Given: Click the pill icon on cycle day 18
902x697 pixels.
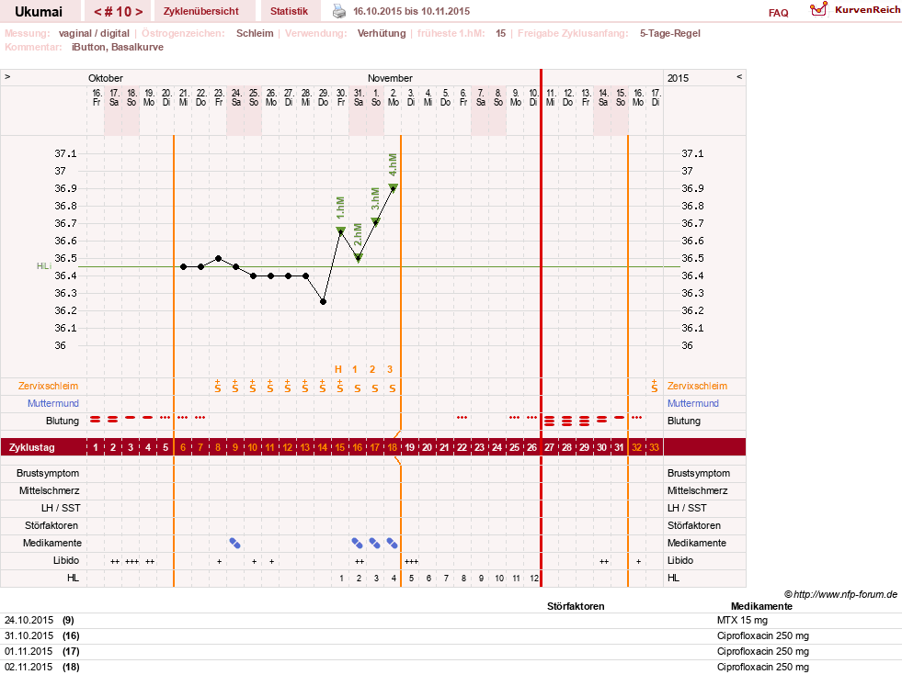Looking at the screenshot, I should pos(393,543).
